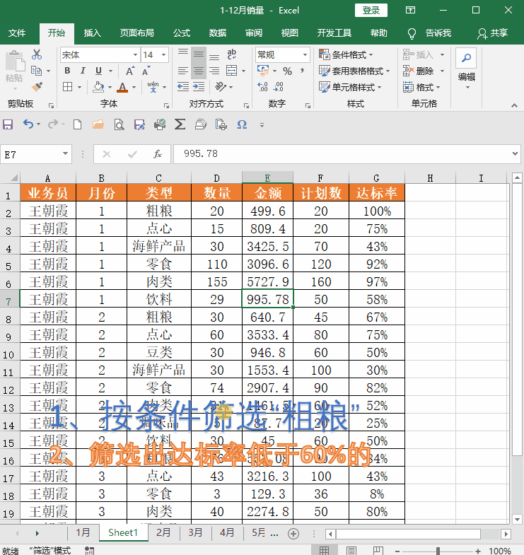The image size is (524, 555).
Task: Apply red font color A
Action: 122,87
